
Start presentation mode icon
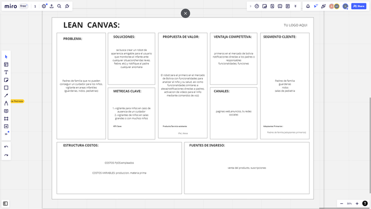coord(280,6)
